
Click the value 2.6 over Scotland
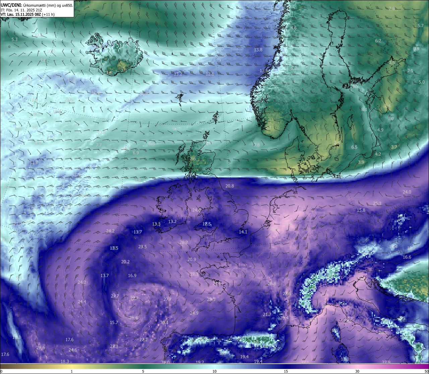point(193,159)
